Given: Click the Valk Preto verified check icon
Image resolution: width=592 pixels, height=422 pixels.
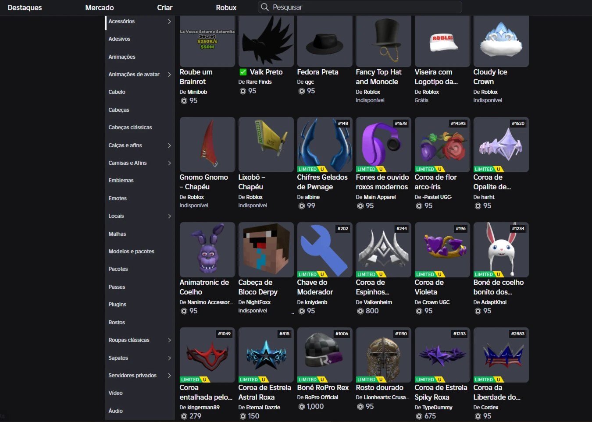Looking at the screenshot, I should coord(243,72).
